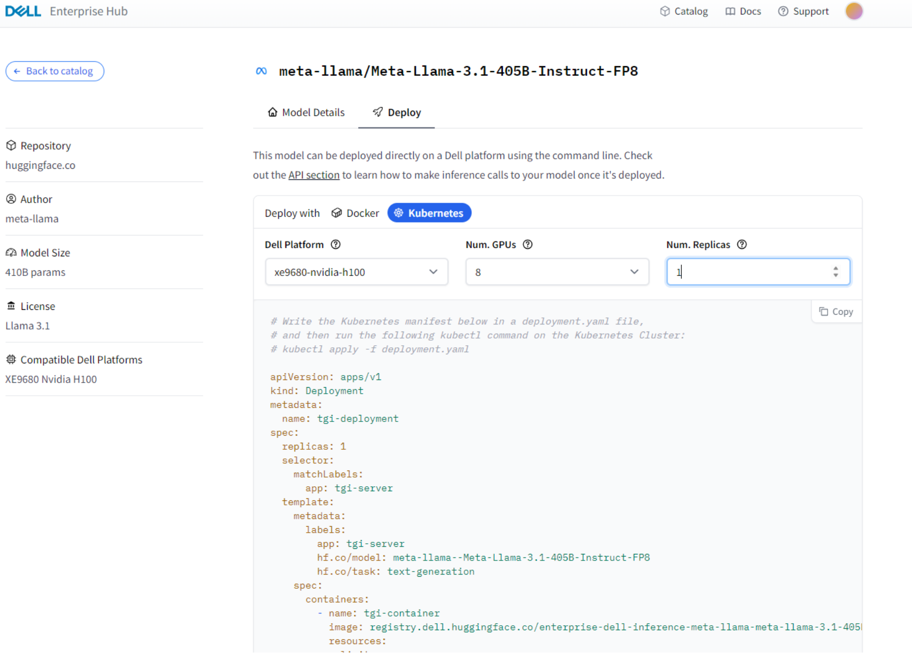
Task: Click the hf.co/model label line
Action: (484, 557)
